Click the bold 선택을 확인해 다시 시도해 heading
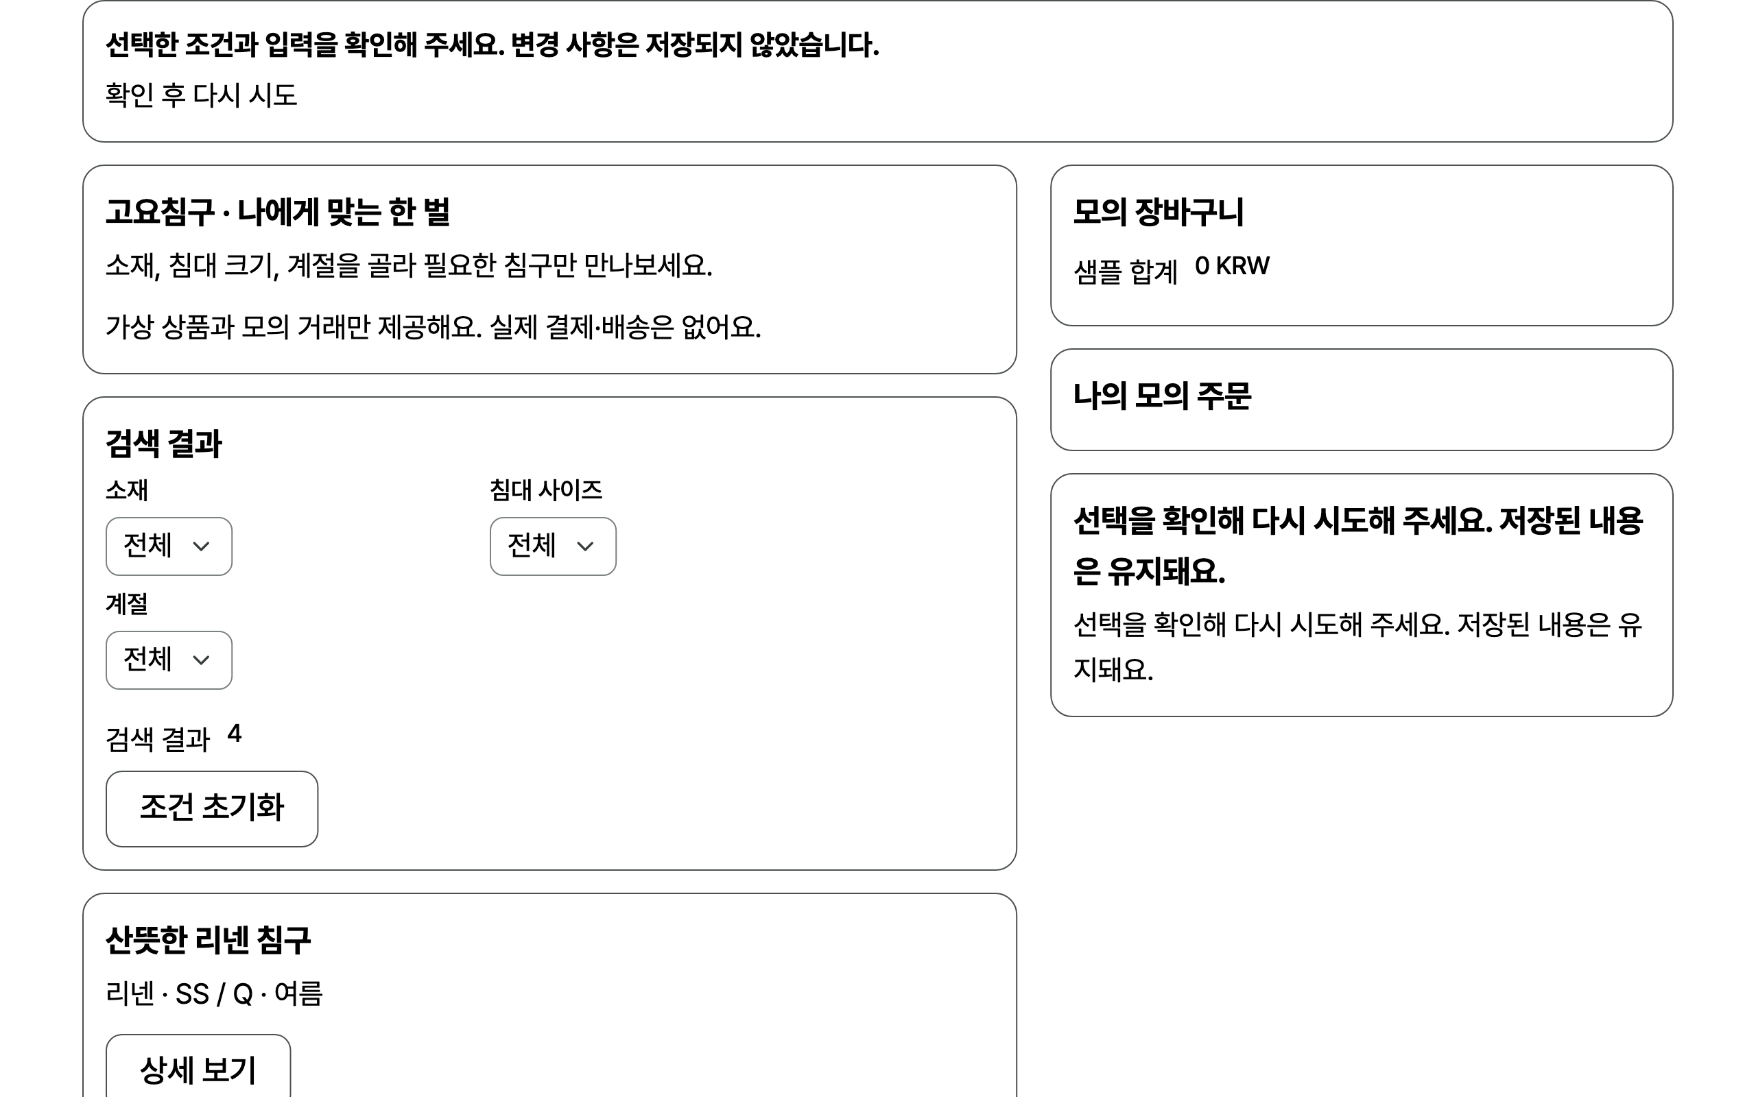 click(x=1358, y=546)
